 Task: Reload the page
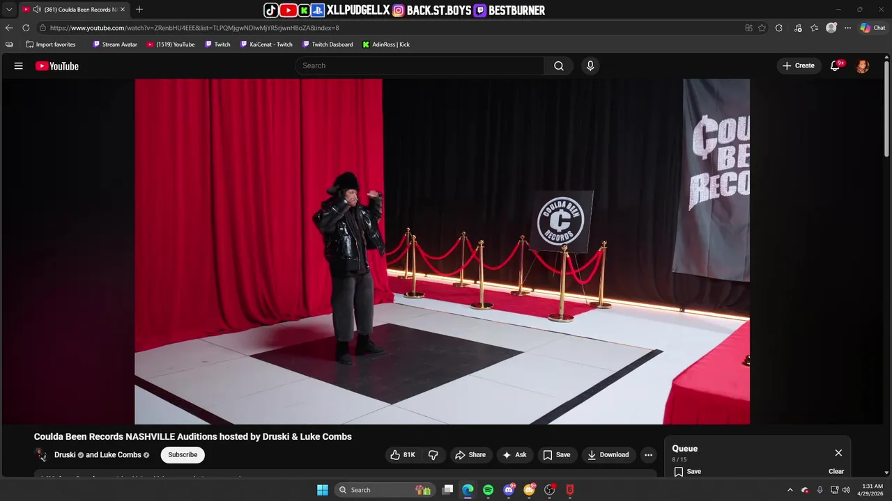[x=26, y=28]
